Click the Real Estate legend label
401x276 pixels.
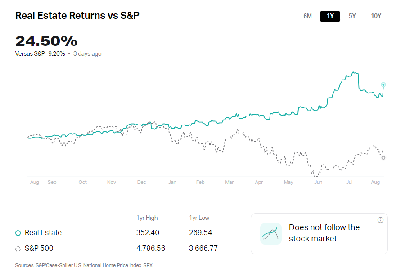tap(43, 233)
